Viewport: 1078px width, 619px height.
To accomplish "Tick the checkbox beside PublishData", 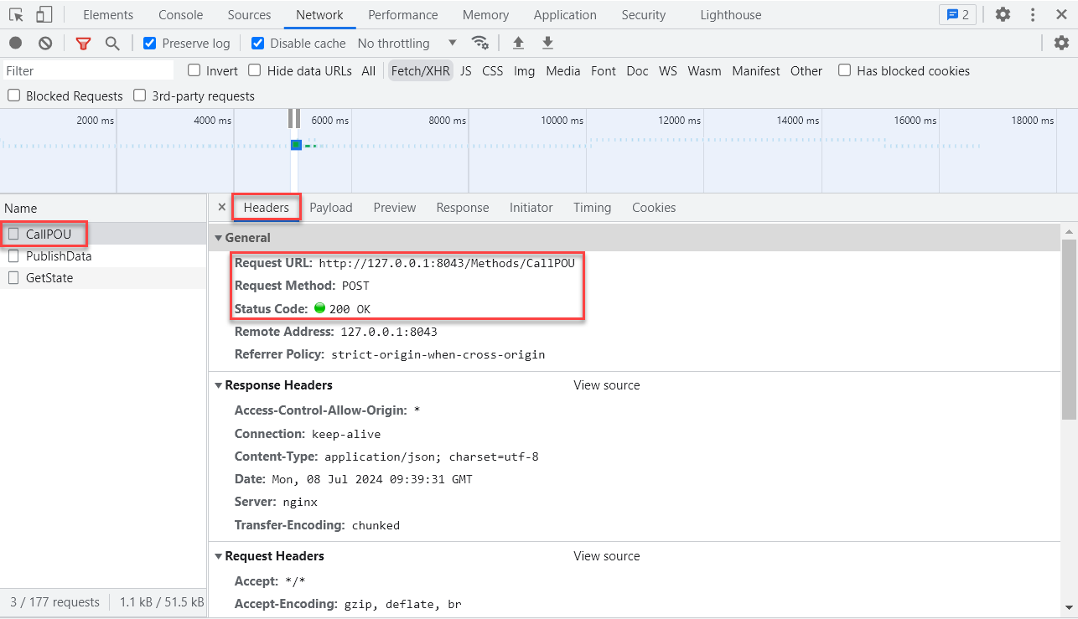I will click(x=13, y=255).
